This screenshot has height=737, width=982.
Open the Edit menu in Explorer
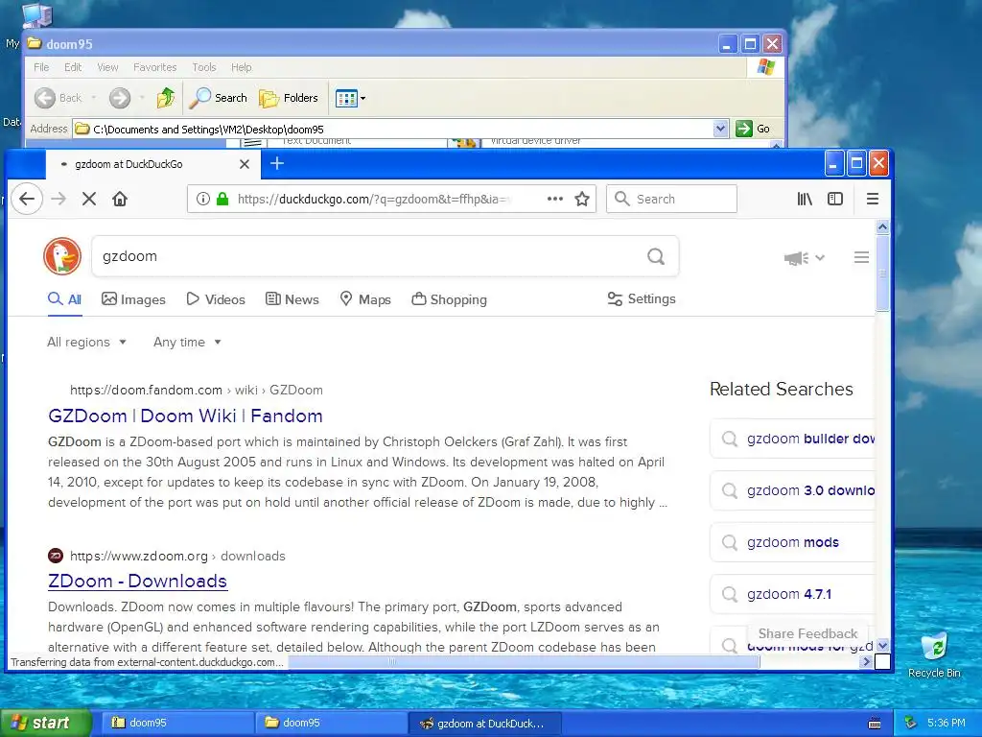click(73, 67)
